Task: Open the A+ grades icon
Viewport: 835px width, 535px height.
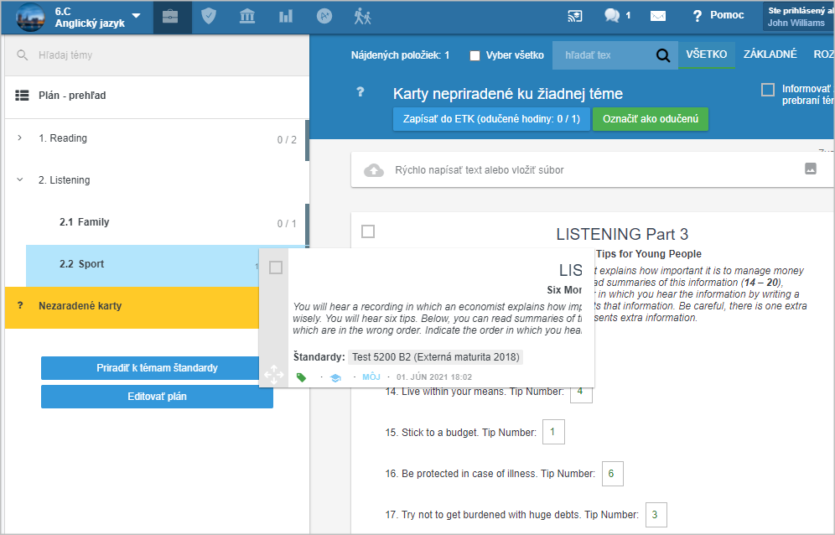Action: tap(324, 17)
